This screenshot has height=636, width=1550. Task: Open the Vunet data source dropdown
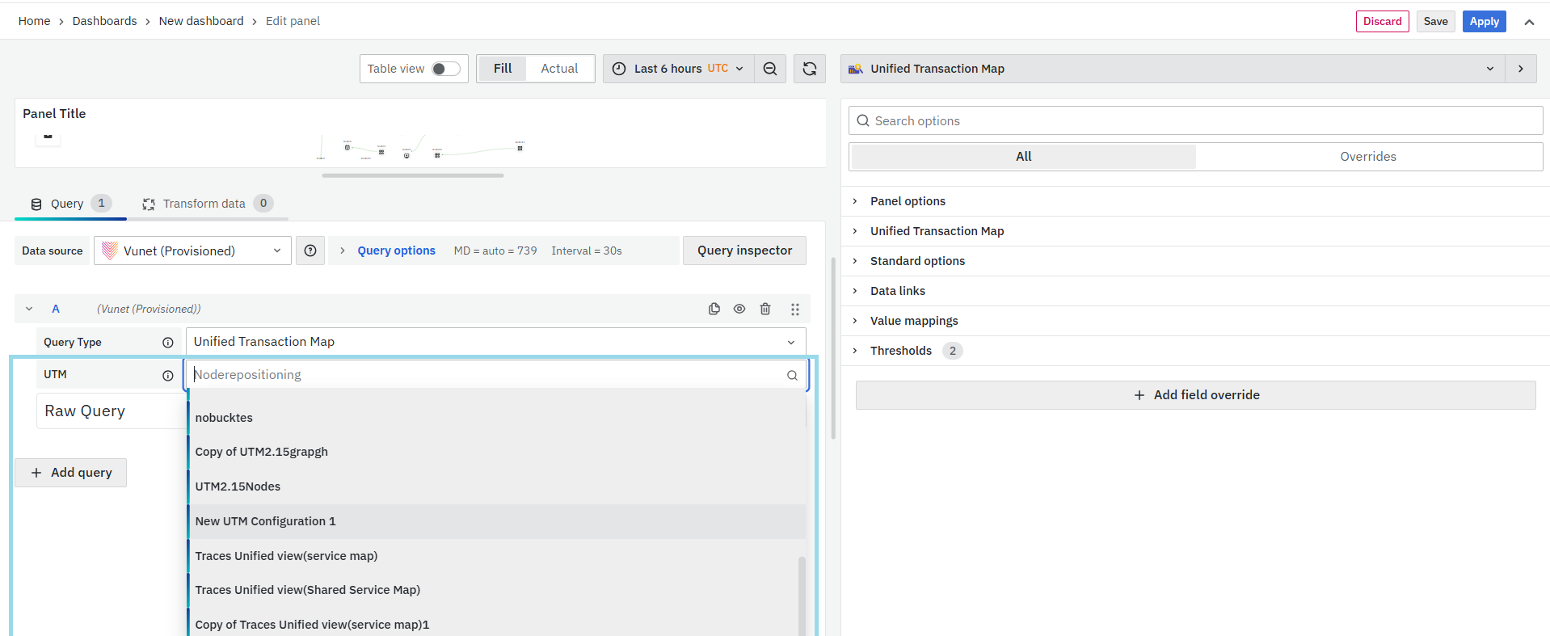pyautogui.click(x=192, y=251)
